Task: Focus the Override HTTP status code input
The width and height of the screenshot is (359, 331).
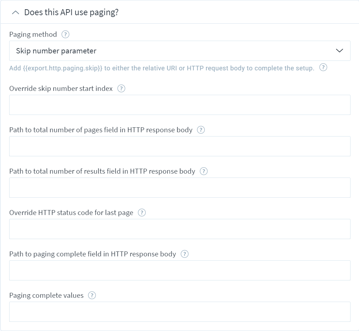Action: pyautogui.click(x=180, y=229)
